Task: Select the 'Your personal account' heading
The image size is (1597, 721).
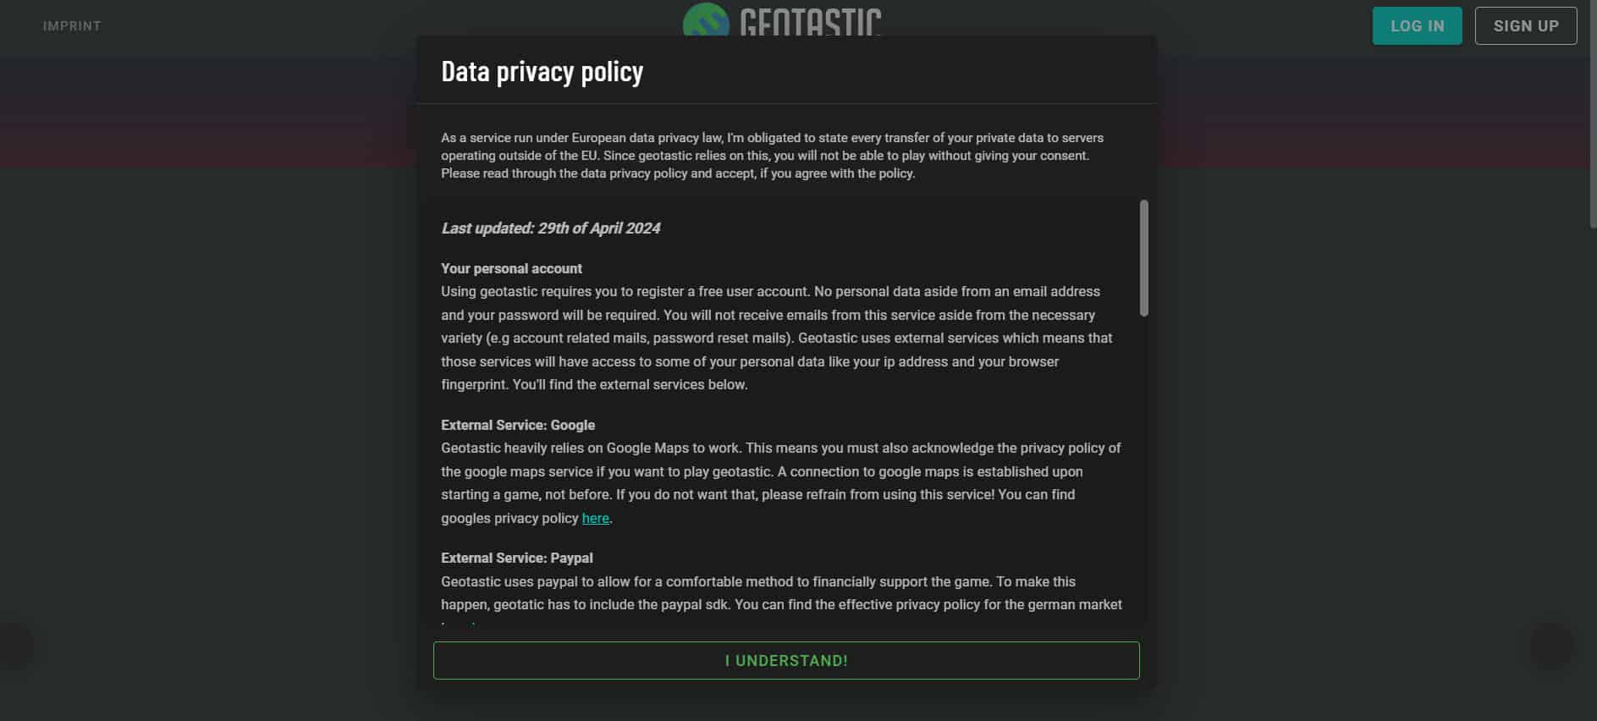Action: pyautogui.click(x=511, y=268)
